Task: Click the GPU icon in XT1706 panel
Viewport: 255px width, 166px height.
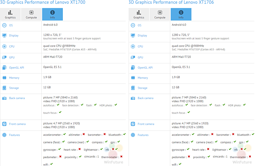Action: pos(133,57)
